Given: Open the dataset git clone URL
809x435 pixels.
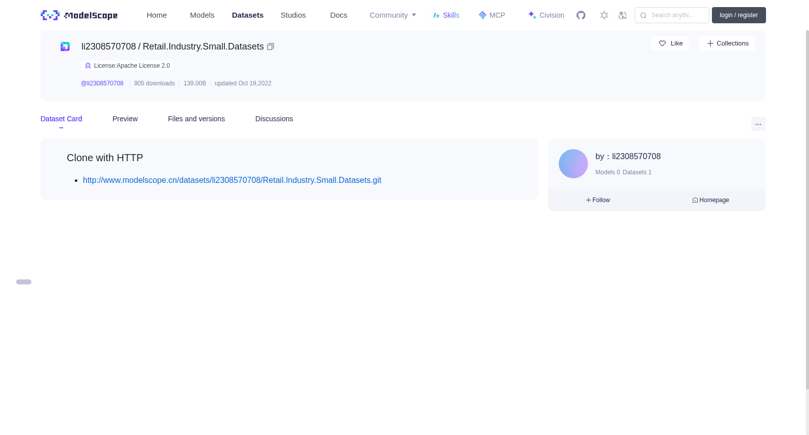Looking at the screenshot, I should tap(232, 180).
